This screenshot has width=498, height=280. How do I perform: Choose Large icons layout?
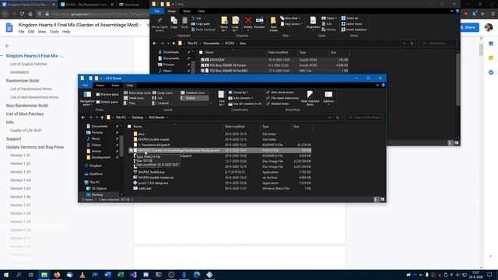(163, 93)
